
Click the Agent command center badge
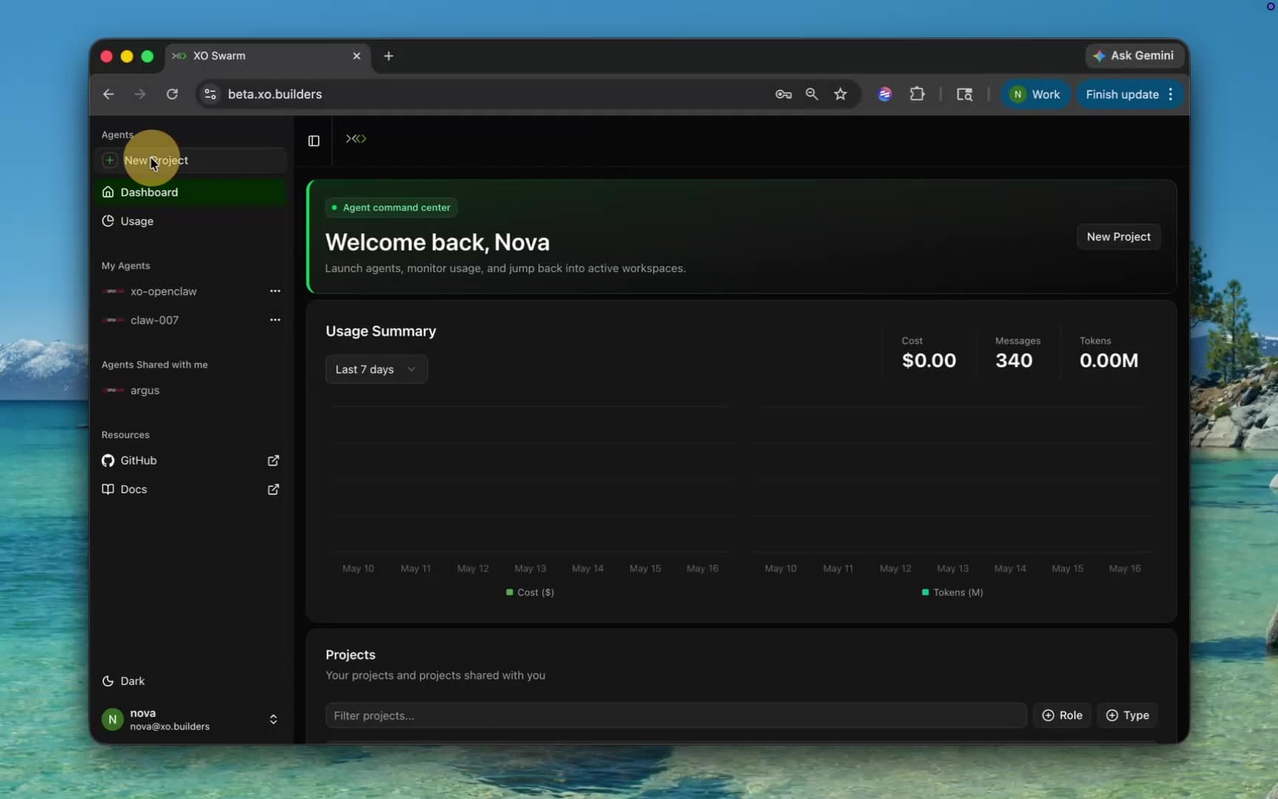(x=391, y=208)
